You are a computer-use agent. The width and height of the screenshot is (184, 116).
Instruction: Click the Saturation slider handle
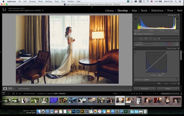point(159,45)
